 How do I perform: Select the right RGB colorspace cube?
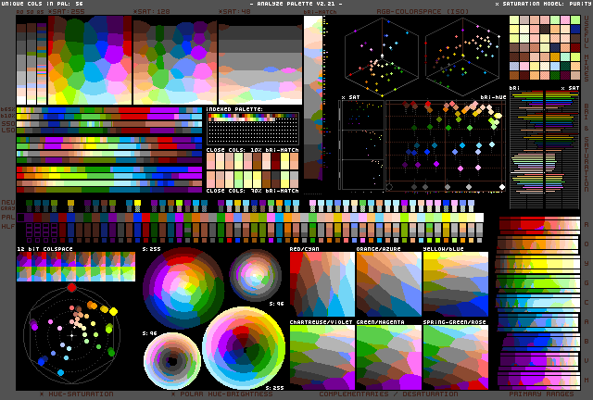tap(462, 56)
